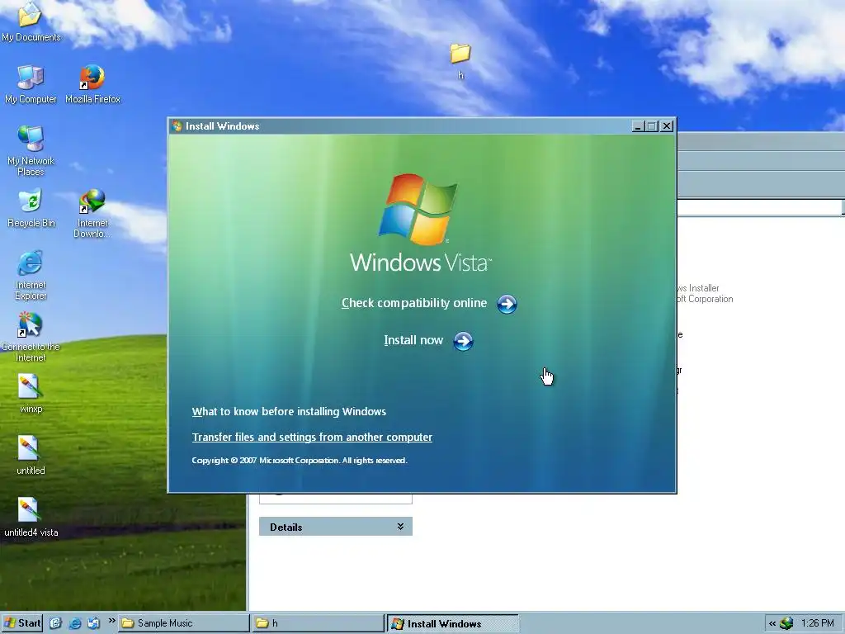Viewport: 845px width, 634px height.
Task: Maximize the Install Windows window
Action: coord(652,126)
